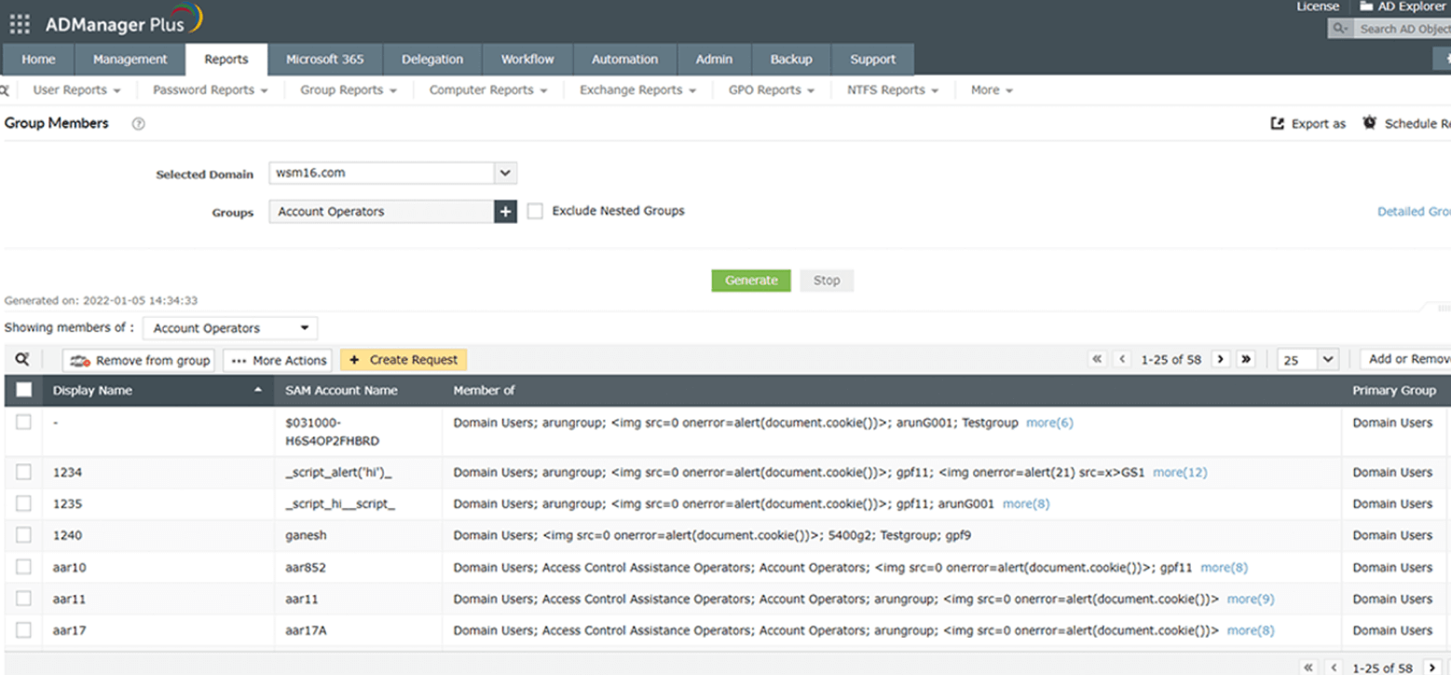Viewport: 1451px width, 675px height.
Task: Open the Selected Domain dropdown
Action: pyautogui.click(x=392, y=172)
